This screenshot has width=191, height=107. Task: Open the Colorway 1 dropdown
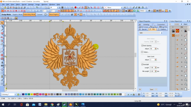pyautogui.click(x=15, y=95)
